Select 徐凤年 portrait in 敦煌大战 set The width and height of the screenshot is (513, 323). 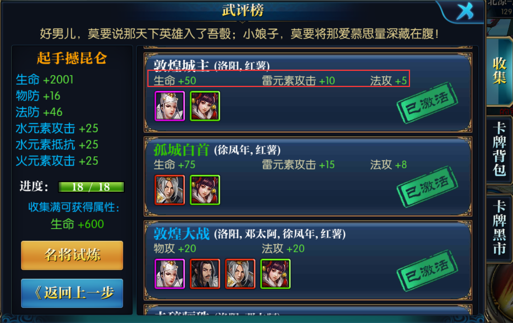tap(240, 274)
